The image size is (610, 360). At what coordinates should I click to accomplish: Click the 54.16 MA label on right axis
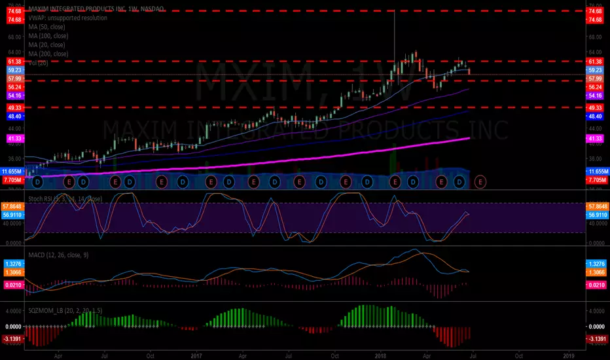coord(595,96)
